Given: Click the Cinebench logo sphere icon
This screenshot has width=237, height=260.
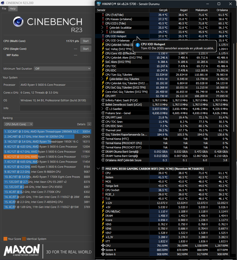Looking at the screenshot, I should [x=18, y=22].
